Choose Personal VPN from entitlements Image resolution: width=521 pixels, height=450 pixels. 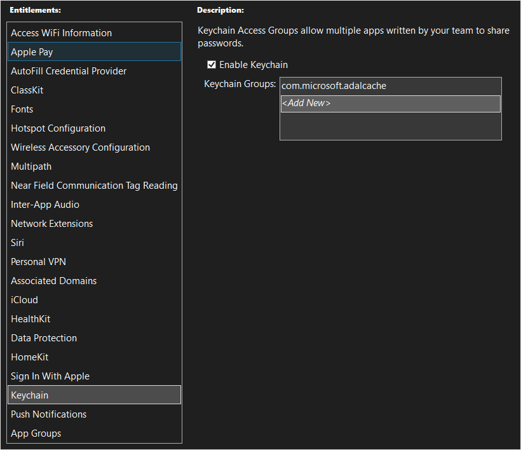point(38,262)
